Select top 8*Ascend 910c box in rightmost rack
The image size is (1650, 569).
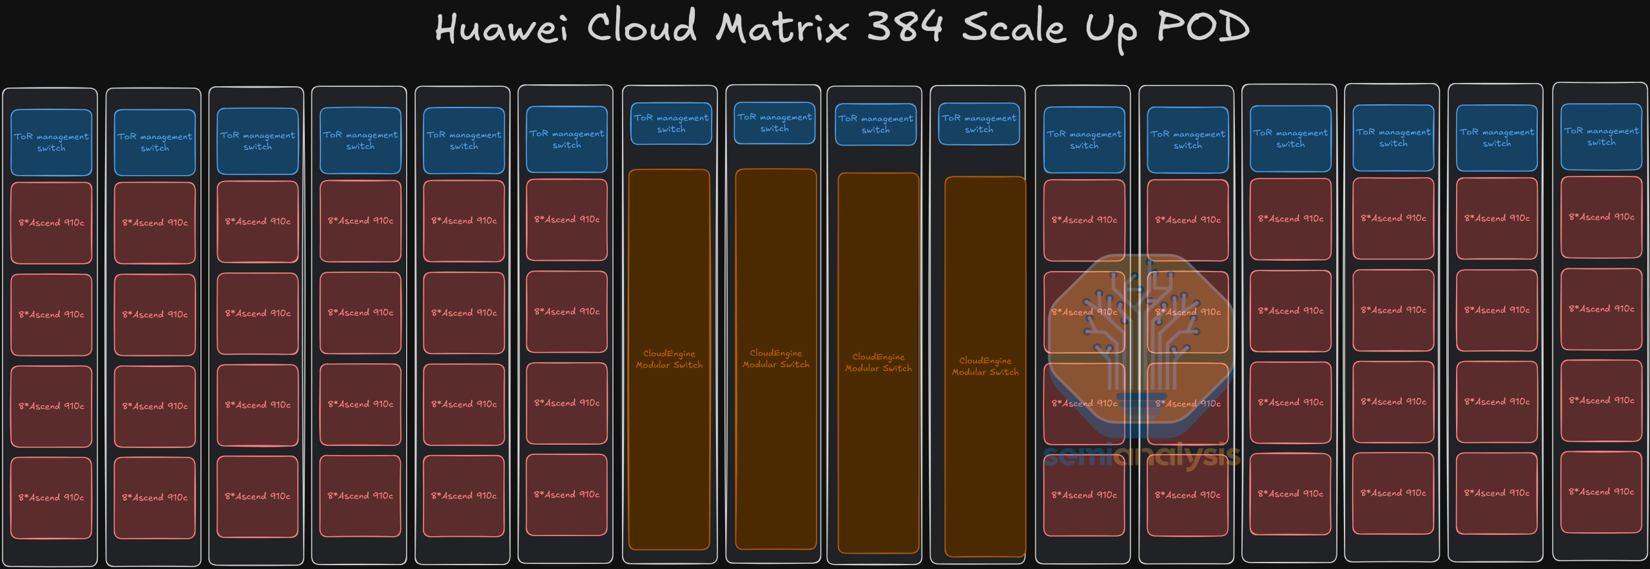click(x=1601, y=217)
